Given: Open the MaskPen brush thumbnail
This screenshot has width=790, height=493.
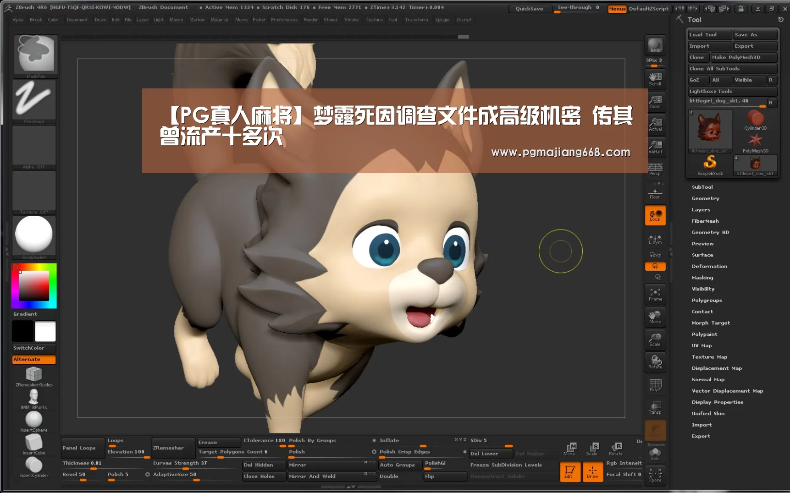Looking at the screenshot, I should (x=35, y=56).
